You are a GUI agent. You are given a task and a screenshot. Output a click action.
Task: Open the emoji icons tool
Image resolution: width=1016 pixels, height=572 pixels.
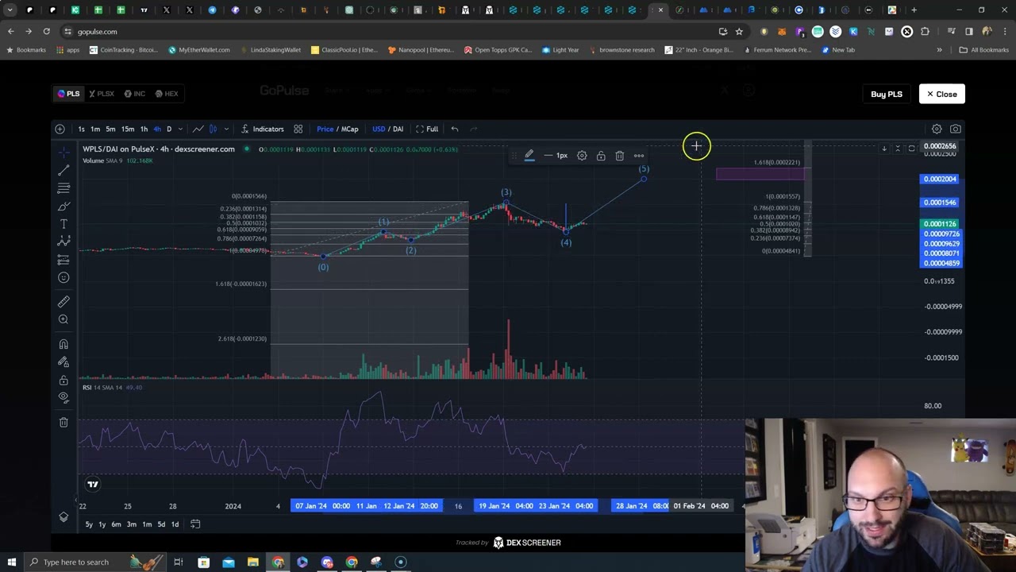(x=63, y=277)
